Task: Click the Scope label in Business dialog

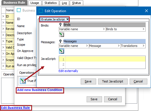Action: pos(21,45)
